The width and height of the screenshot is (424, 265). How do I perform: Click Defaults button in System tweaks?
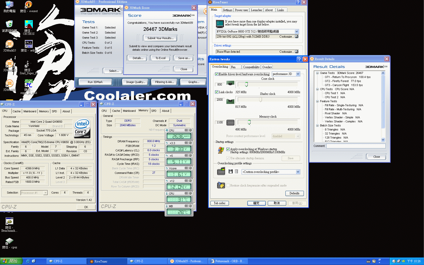(x=294, y=193)
